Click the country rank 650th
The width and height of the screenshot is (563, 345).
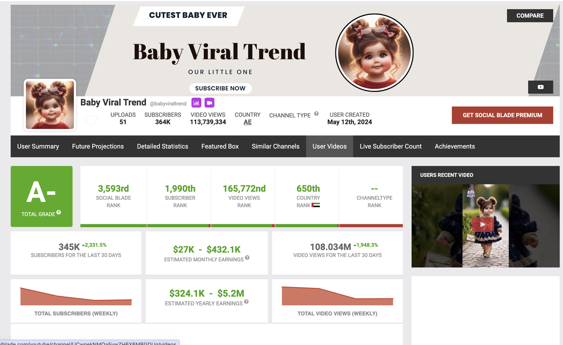[308, 188]
